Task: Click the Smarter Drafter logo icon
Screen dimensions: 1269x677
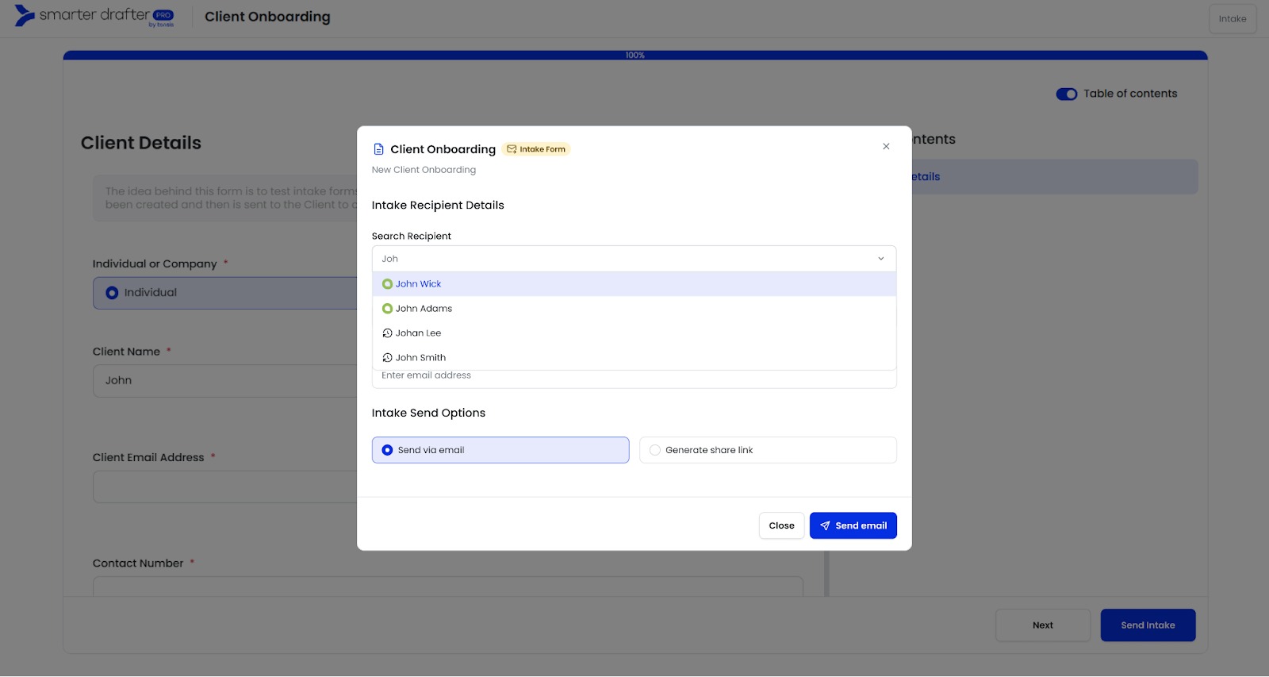Action: pos(25,15)
